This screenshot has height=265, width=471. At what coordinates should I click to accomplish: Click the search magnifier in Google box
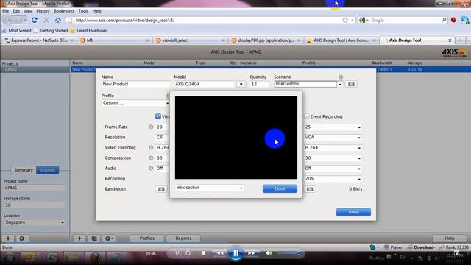click(x=444, y=20)
